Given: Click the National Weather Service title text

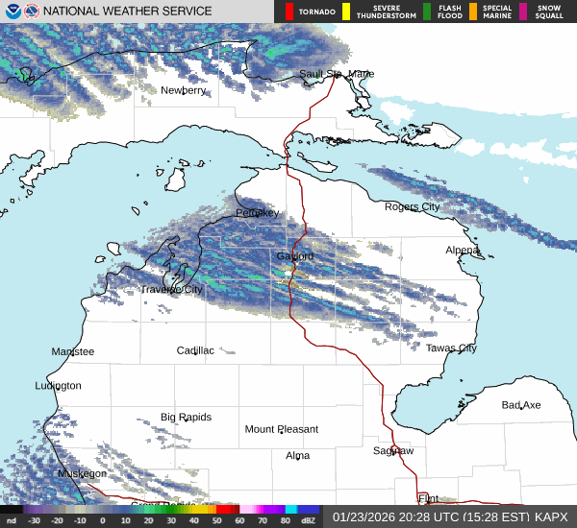Looking at the screenshot, I should (129, 12).
